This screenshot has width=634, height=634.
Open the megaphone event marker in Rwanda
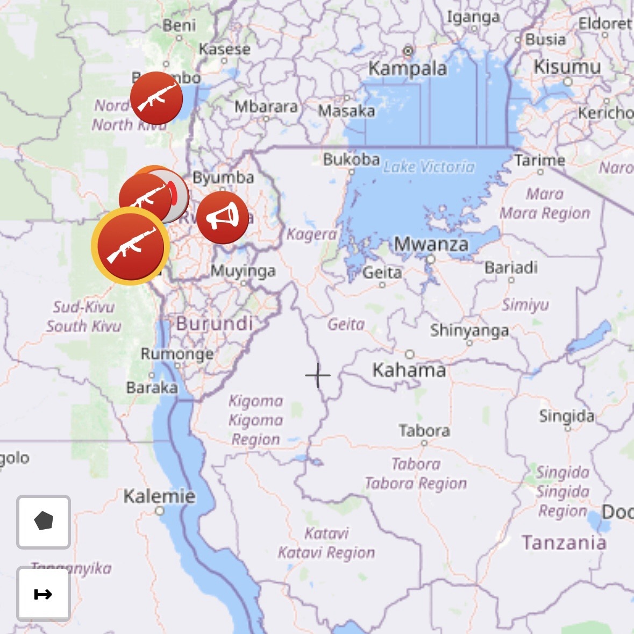(223, 218)
